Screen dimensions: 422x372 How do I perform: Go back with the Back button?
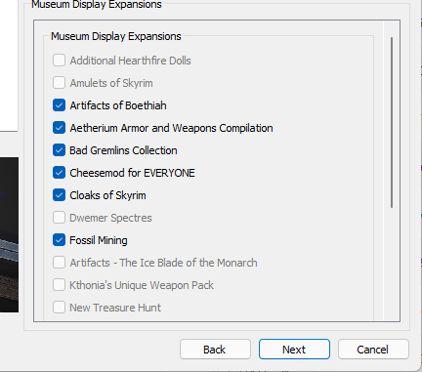click(215, 350)
